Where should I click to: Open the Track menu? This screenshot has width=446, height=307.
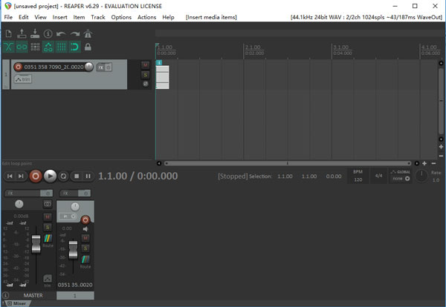(98, 16)
